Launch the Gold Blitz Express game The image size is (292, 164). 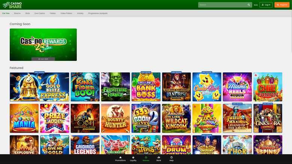pos(39,87)
